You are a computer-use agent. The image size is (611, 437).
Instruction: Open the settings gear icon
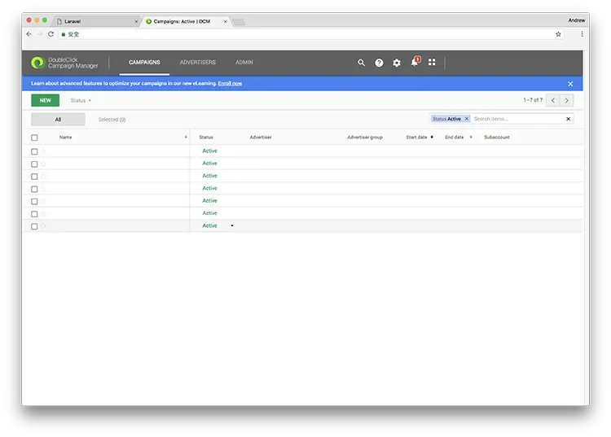tap(397, 63)
